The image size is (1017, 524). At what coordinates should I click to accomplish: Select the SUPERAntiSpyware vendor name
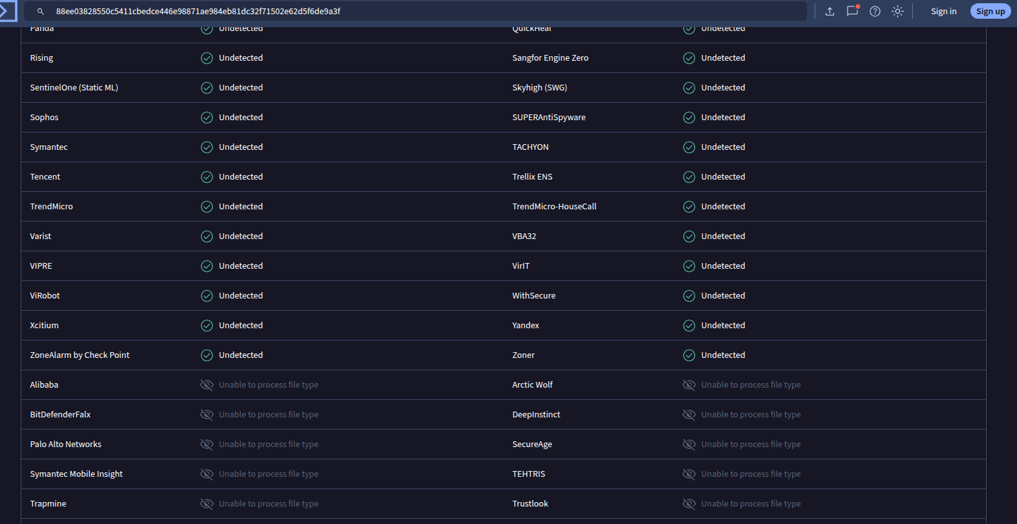[549, 118]
